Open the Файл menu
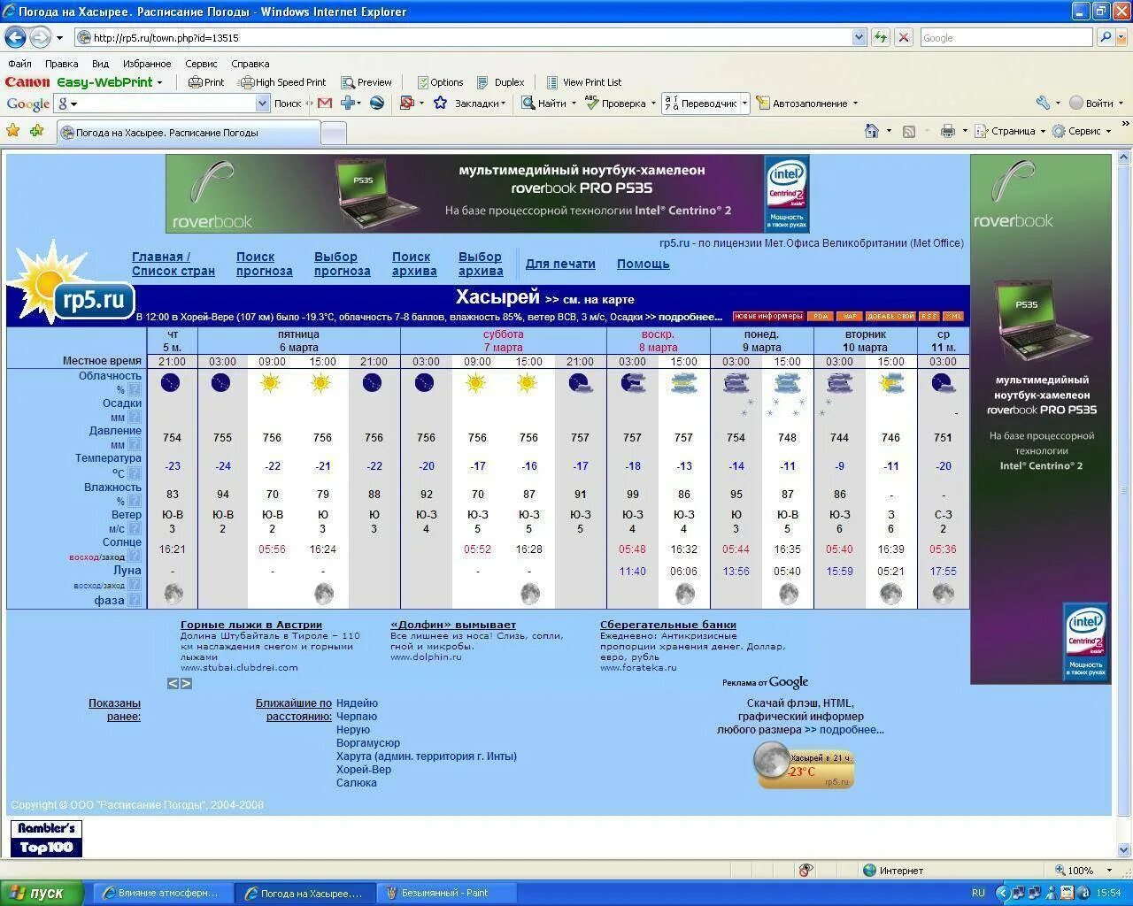The height and width of the screenshot is (906, 1133). tap(19, 64)
